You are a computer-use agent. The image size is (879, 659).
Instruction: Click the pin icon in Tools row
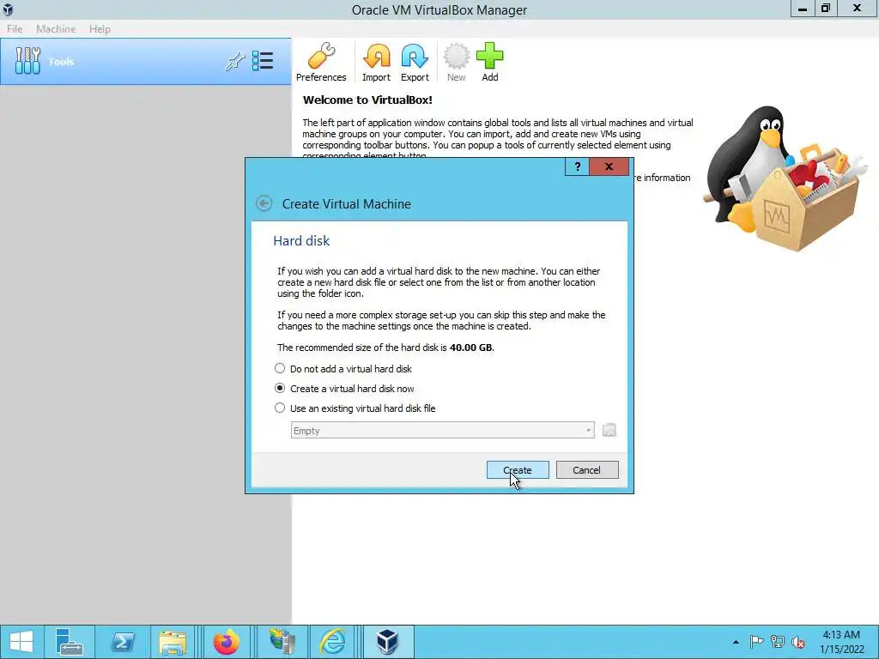pyautogui.click(x=235, y=61)
